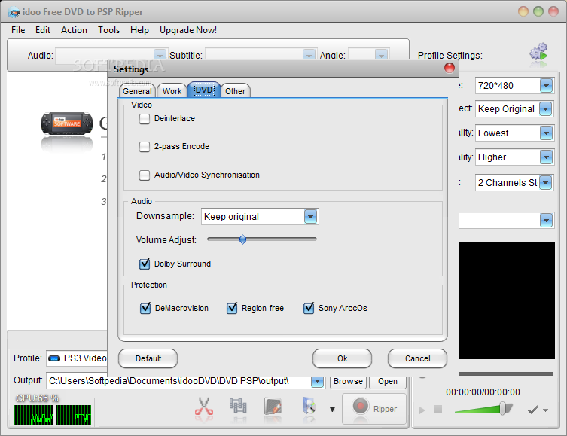Select the DVD tab
The height and width of the screenshot is (436, 567).
[x=204, y=90]
